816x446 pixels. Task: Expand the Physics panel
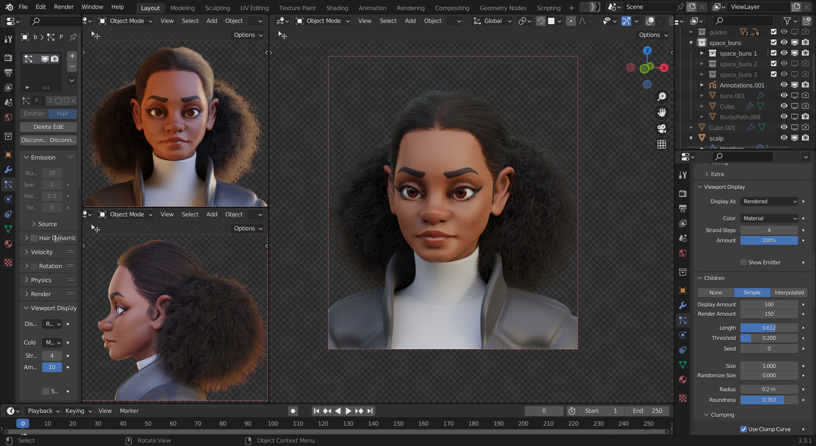coord(41,280)
